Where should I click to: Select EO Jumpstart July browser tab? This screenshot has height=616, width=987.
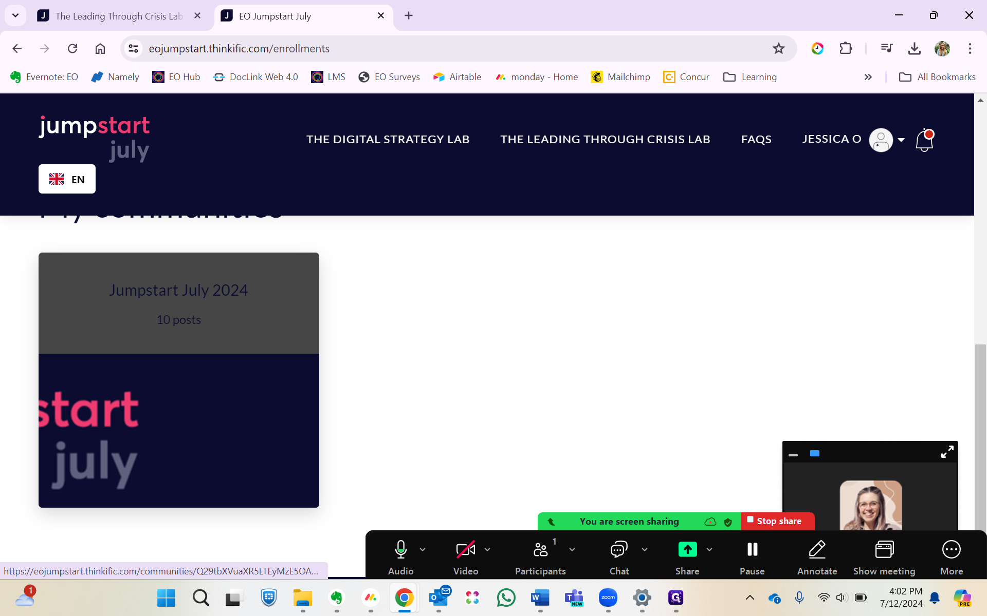point(303,16)
